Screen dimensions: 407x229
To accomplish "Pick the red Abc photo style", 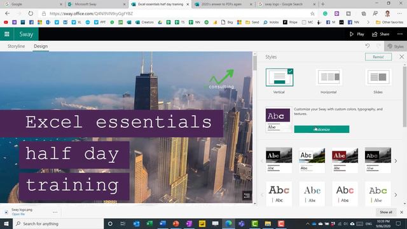I will pyautogui.click(x=345, y=160).
